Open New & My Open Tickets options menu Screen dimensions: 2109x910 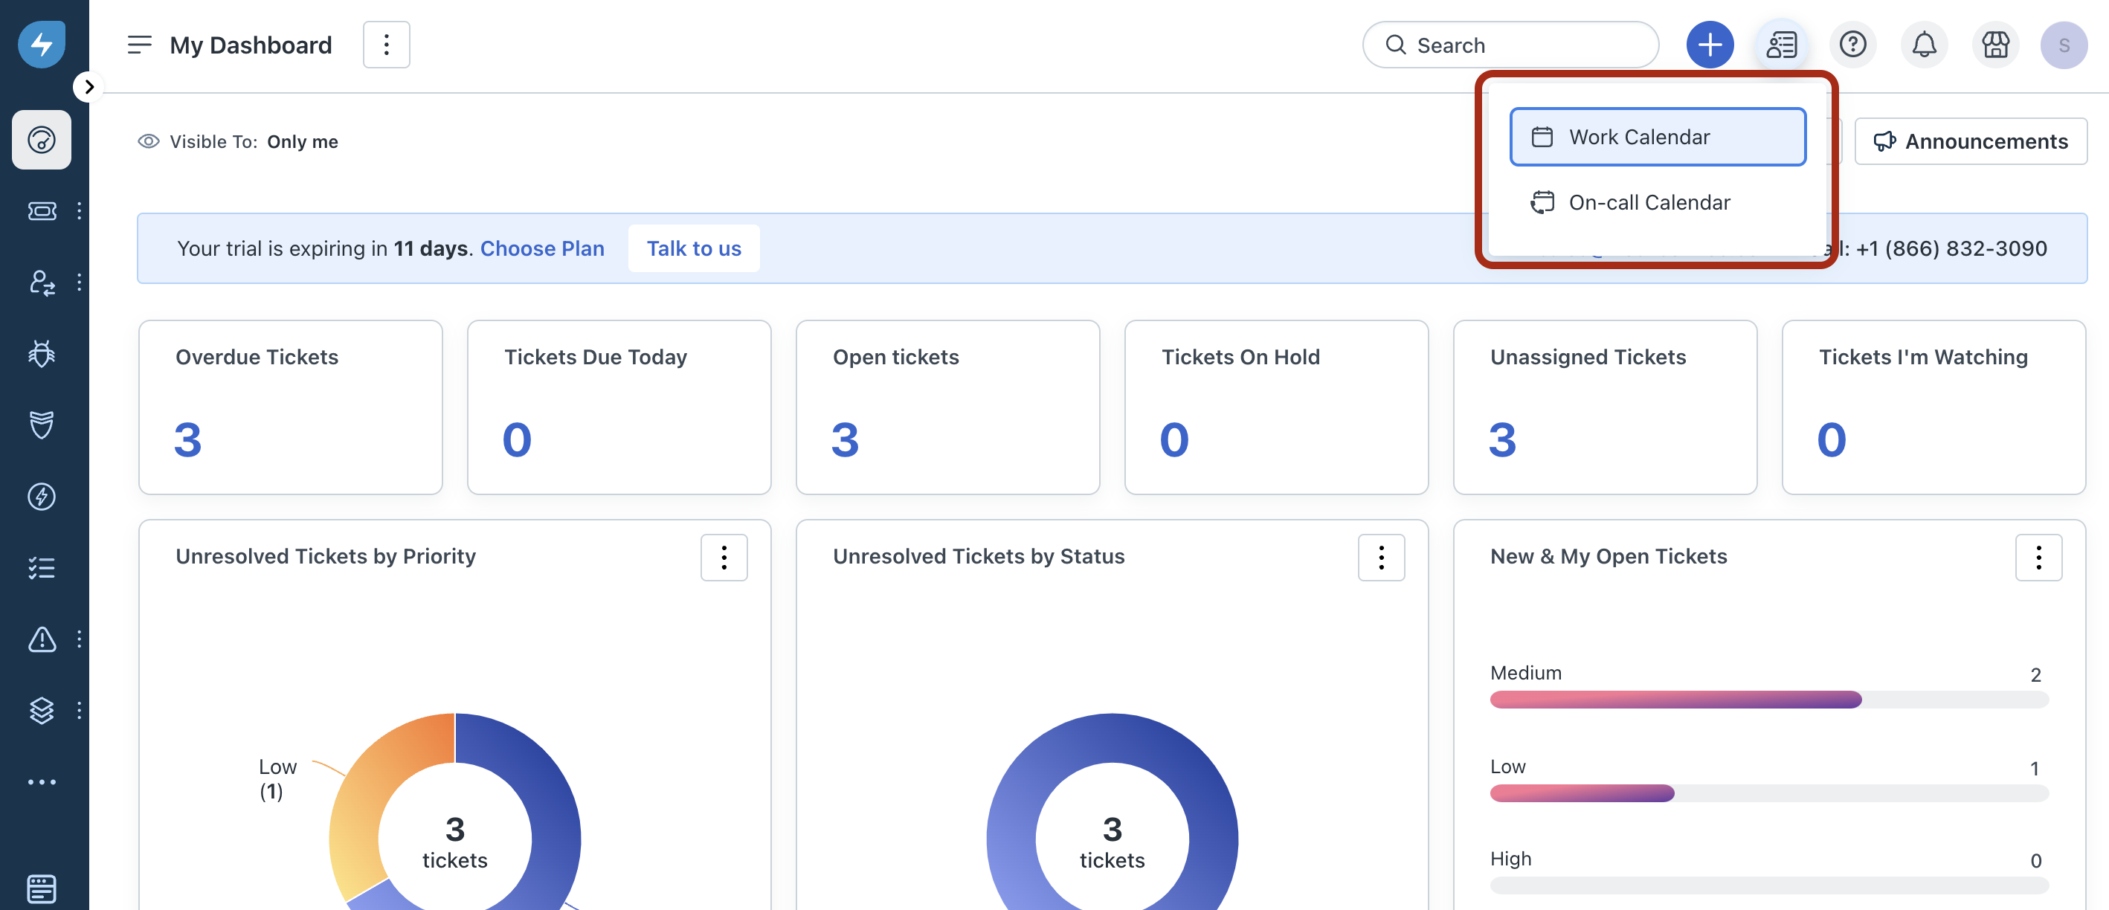2038,558
